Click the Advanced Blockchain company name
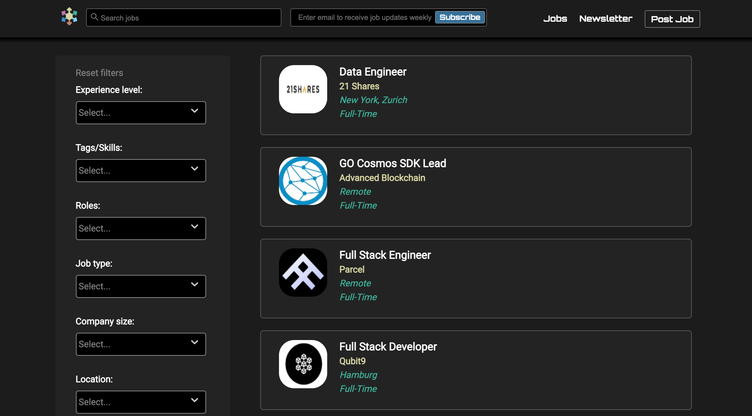Screen dimensions: 752x416 pyautogui.click(x=382, y=178)
